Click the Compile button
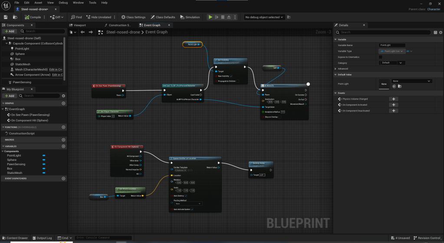 pos(33,17)
